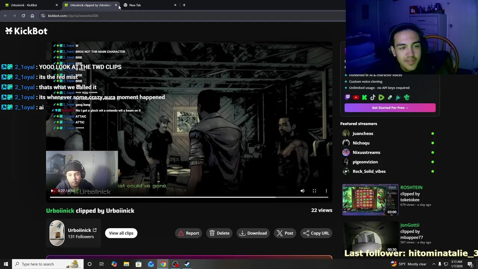Copy the clip URL
478x269 pixels.
[316, 233]
